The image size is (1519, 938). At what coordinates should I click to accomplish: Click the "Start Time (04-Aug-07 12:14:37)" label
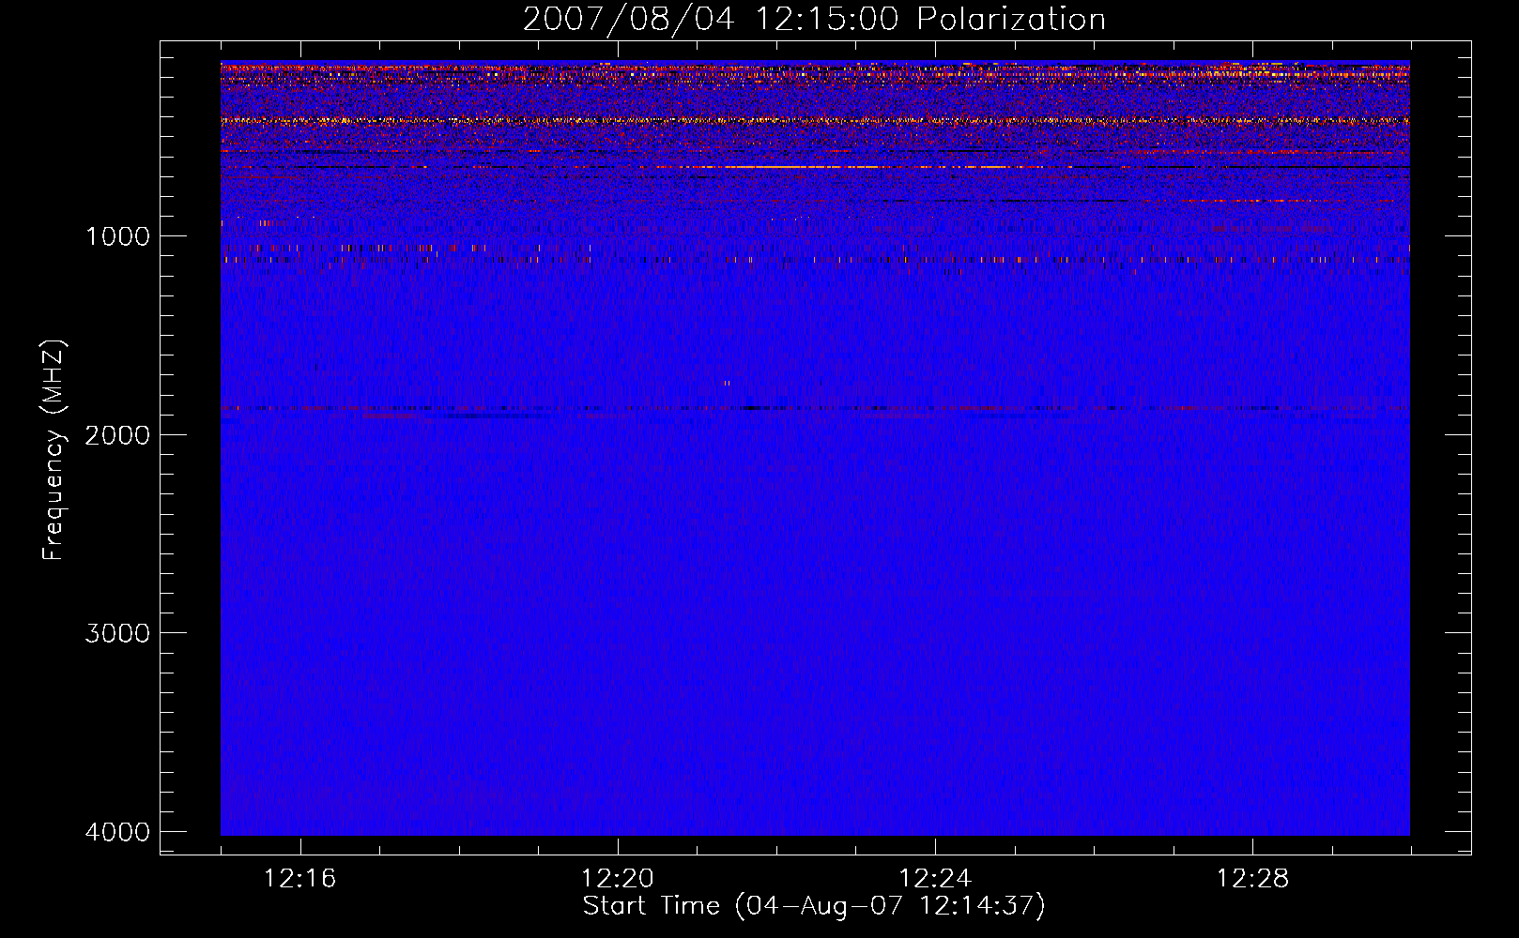[x=814, y=906]
